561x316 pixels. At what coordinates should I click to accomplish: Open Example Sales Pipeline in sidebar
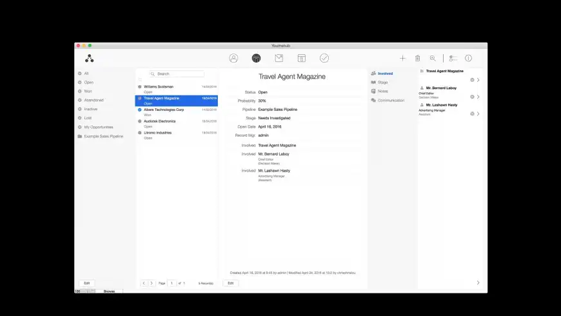pos(103,136)
